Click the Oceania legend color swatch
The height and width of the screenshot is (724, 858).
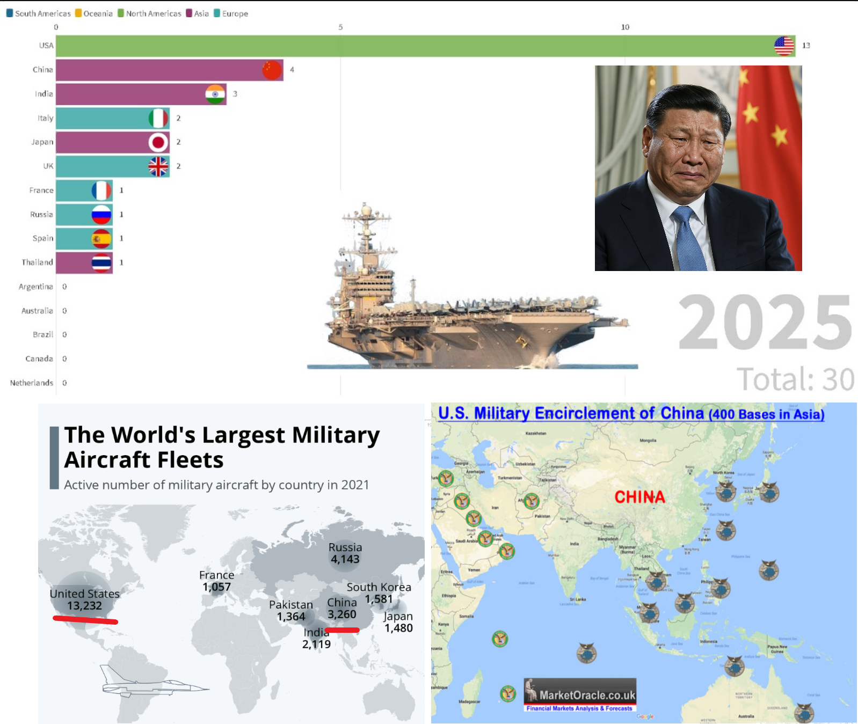pos(78,13)
